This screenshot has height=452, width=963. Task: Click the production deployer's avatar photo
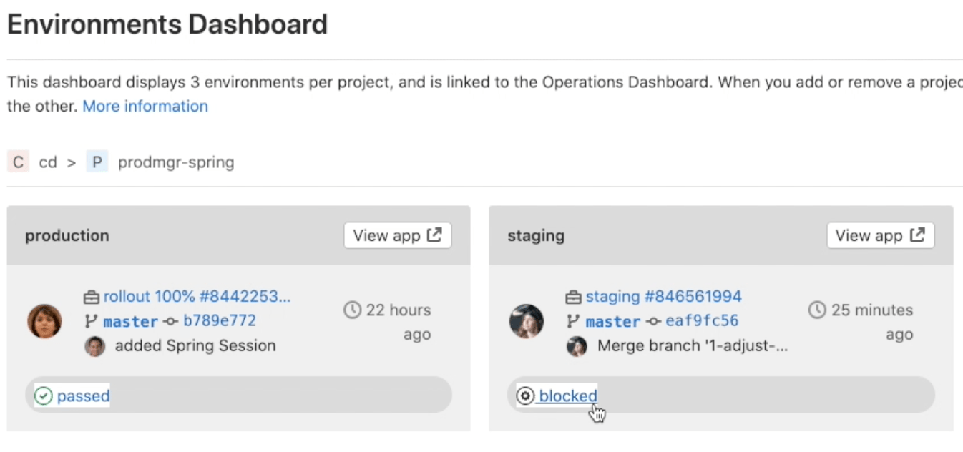(x=44, y=321)
